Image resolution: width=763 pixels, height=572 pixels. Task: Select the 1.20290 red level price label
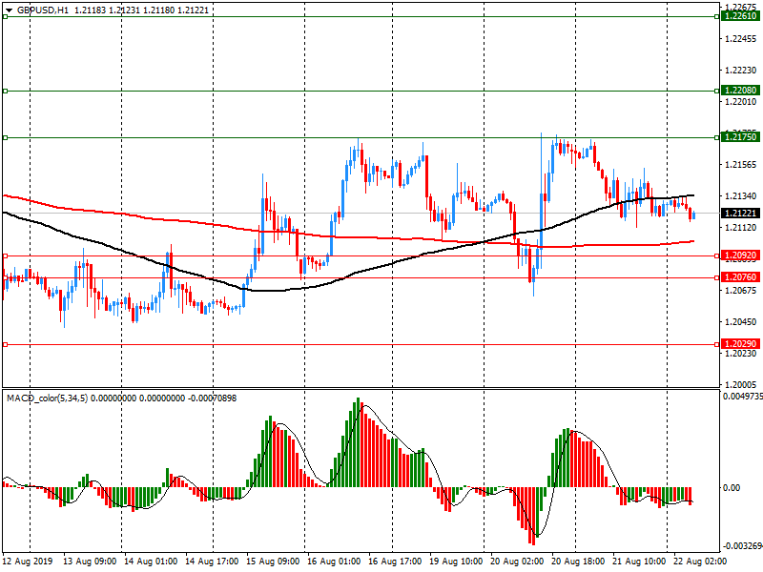[740, 344]
